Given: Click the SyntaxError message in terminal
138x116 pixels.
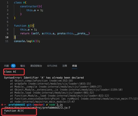Looking at the screenshot, I should (x=44, y=78).
